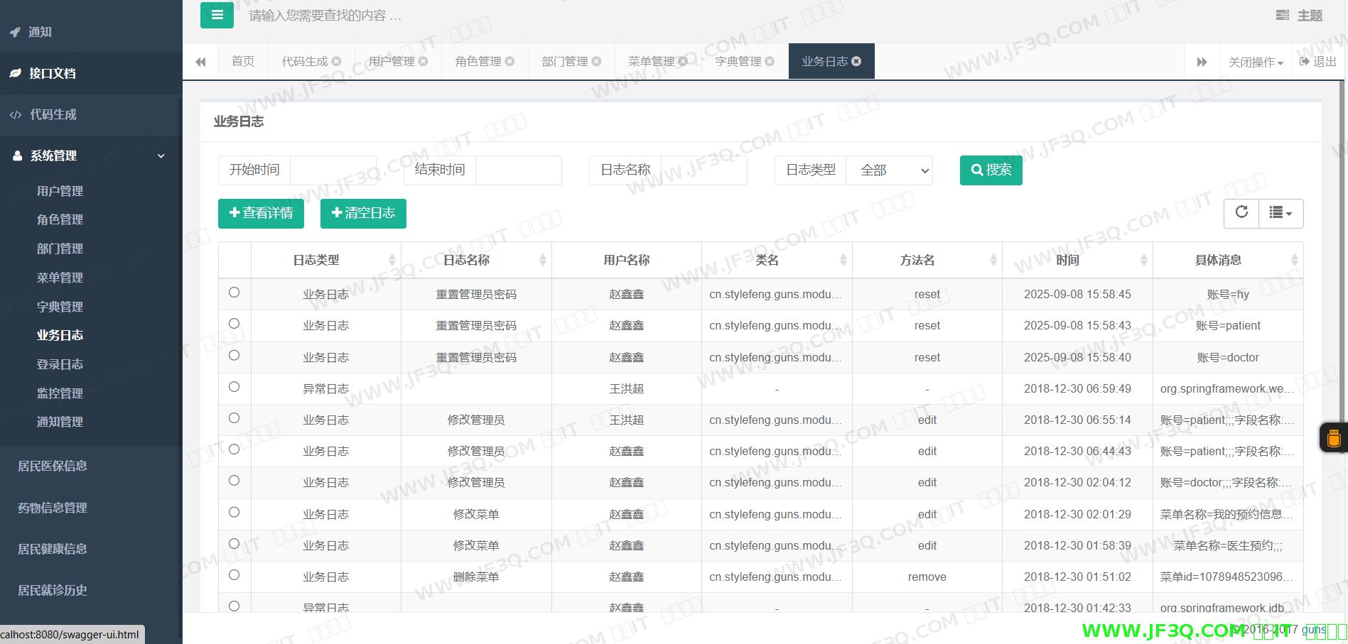Click the green 搜索 button
The height and width of the screenshot is (644, 1348).
click(x=991, y=170)
